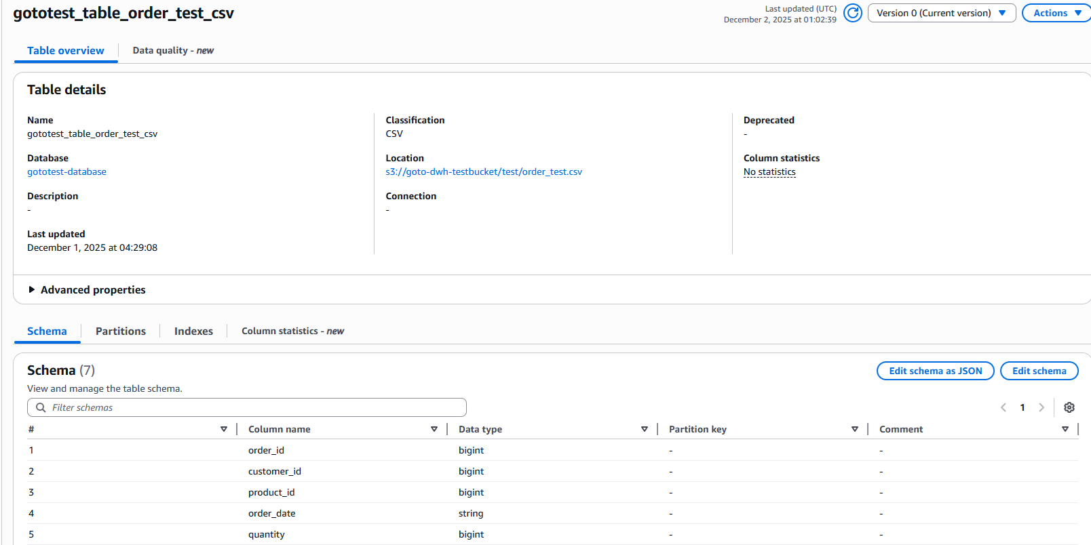This screenshot has width=1091, height=545.
Task: Open schema table settings gear
Action: pos(1069,407)
